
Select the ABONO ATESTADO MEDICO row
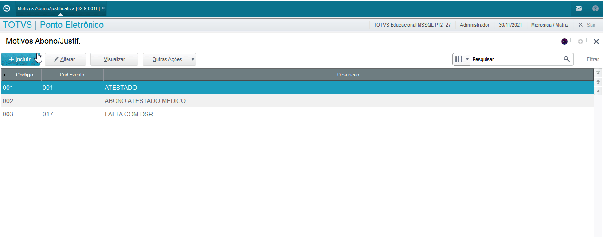[x=297, y=101]
